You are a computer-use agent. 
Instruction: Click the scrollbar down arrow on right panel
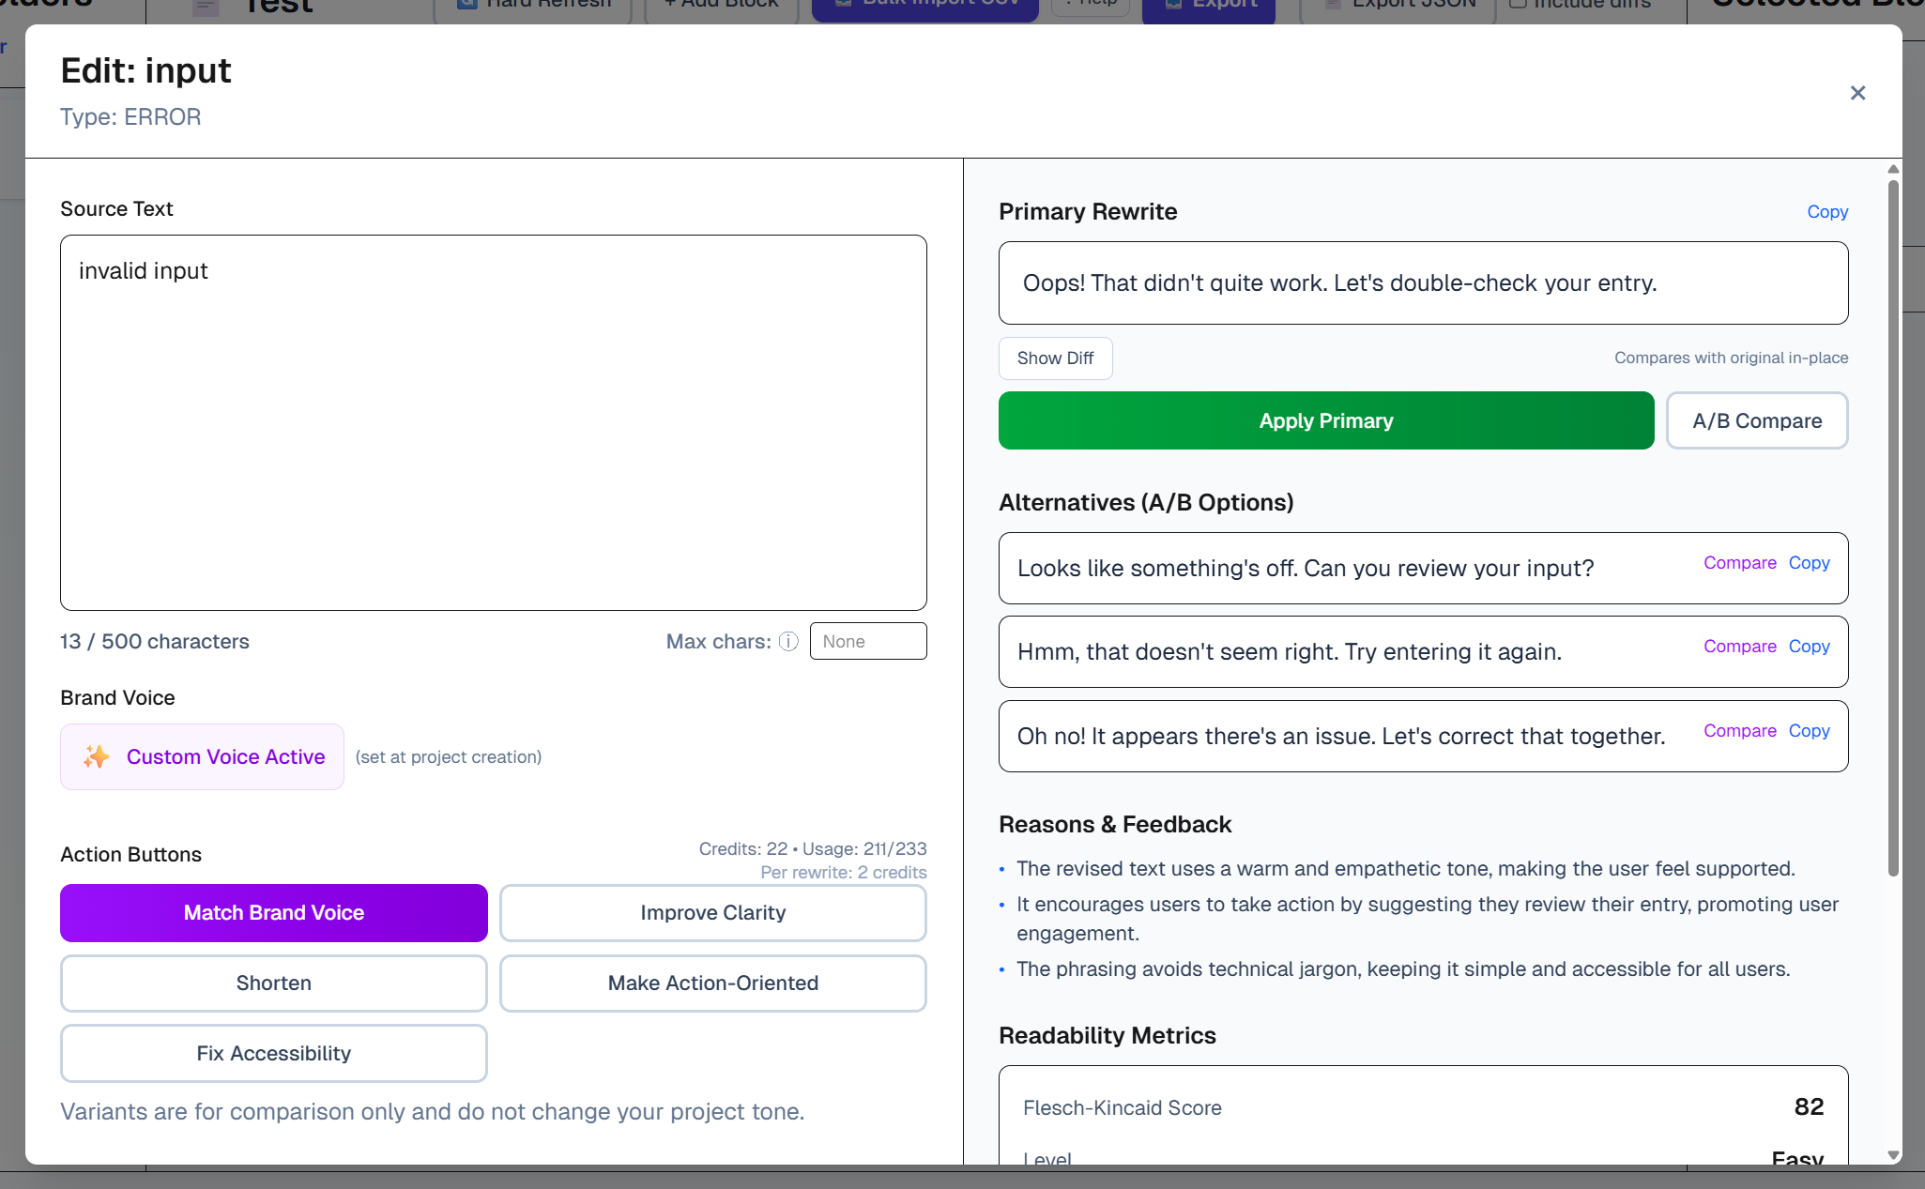pos(1891,1156)
